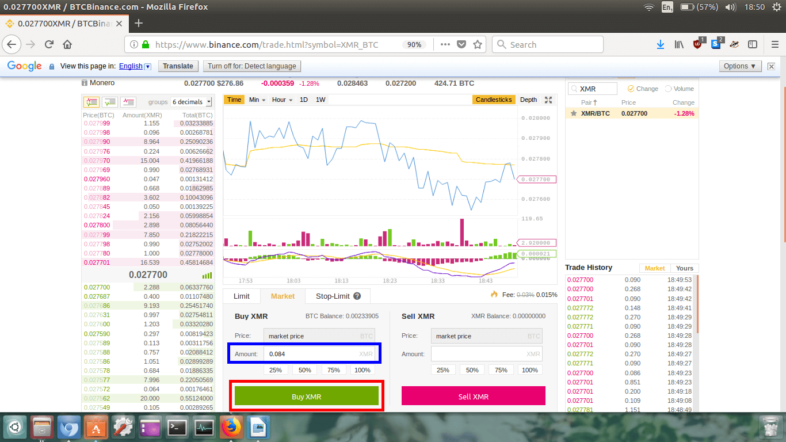Click the XMR pair search field
Image resolution: width=786 pixels, height=442 pixels.
click(593, 89)
